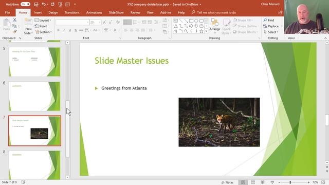Expand the shapes gallery More arrow

coord(206,31)
